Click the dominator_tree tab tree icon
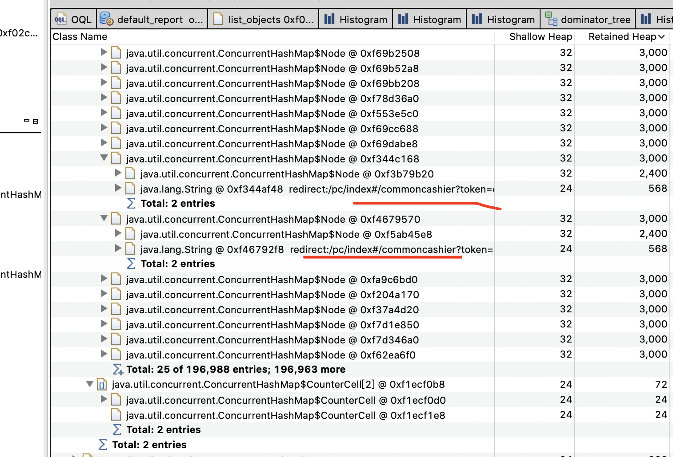673x457 pixels. 551,19
